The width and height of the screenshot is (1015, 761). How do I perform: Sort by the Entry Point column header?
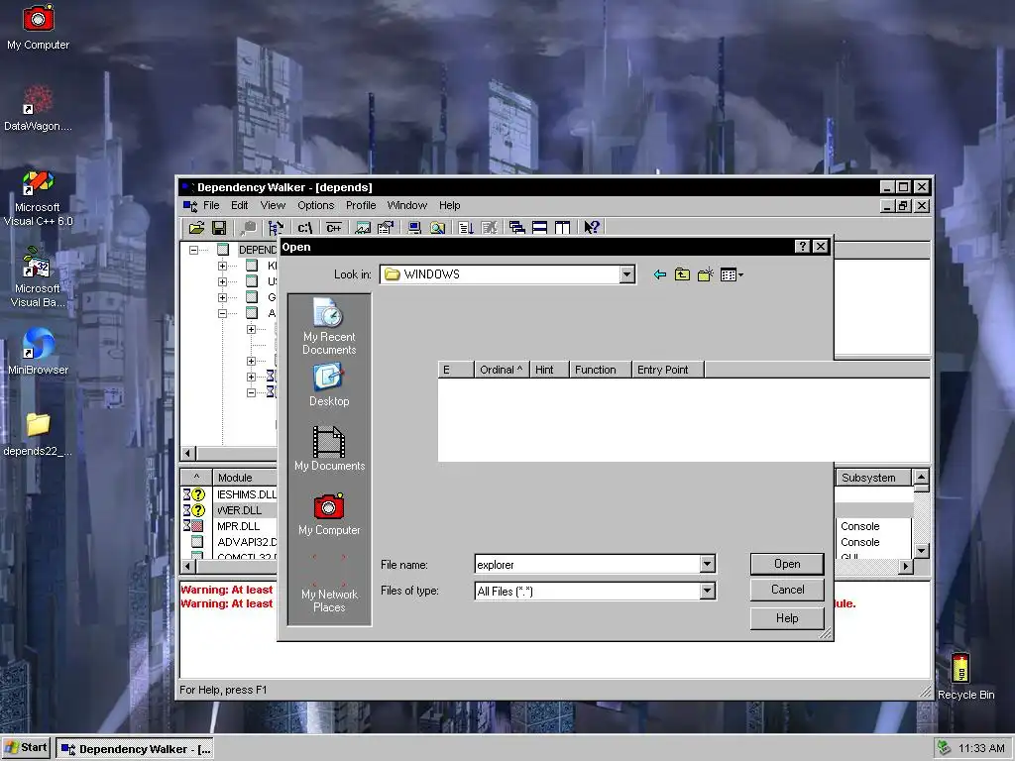pyautogui.click(x=667, y=370)
